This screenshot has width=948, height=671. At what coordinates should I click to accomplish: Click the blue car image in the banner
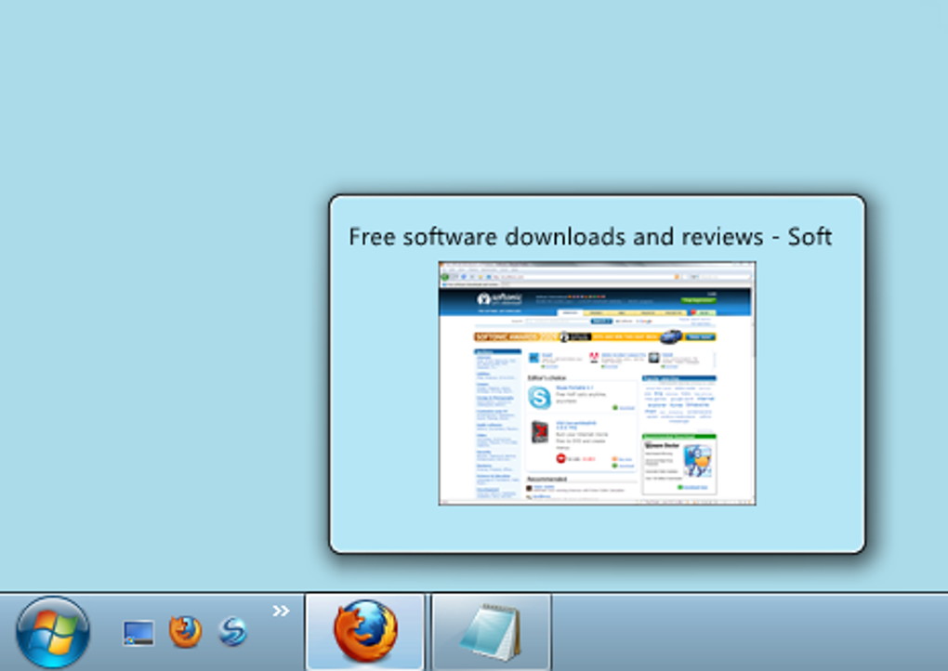pyautogui.click(x=670, y=336)
